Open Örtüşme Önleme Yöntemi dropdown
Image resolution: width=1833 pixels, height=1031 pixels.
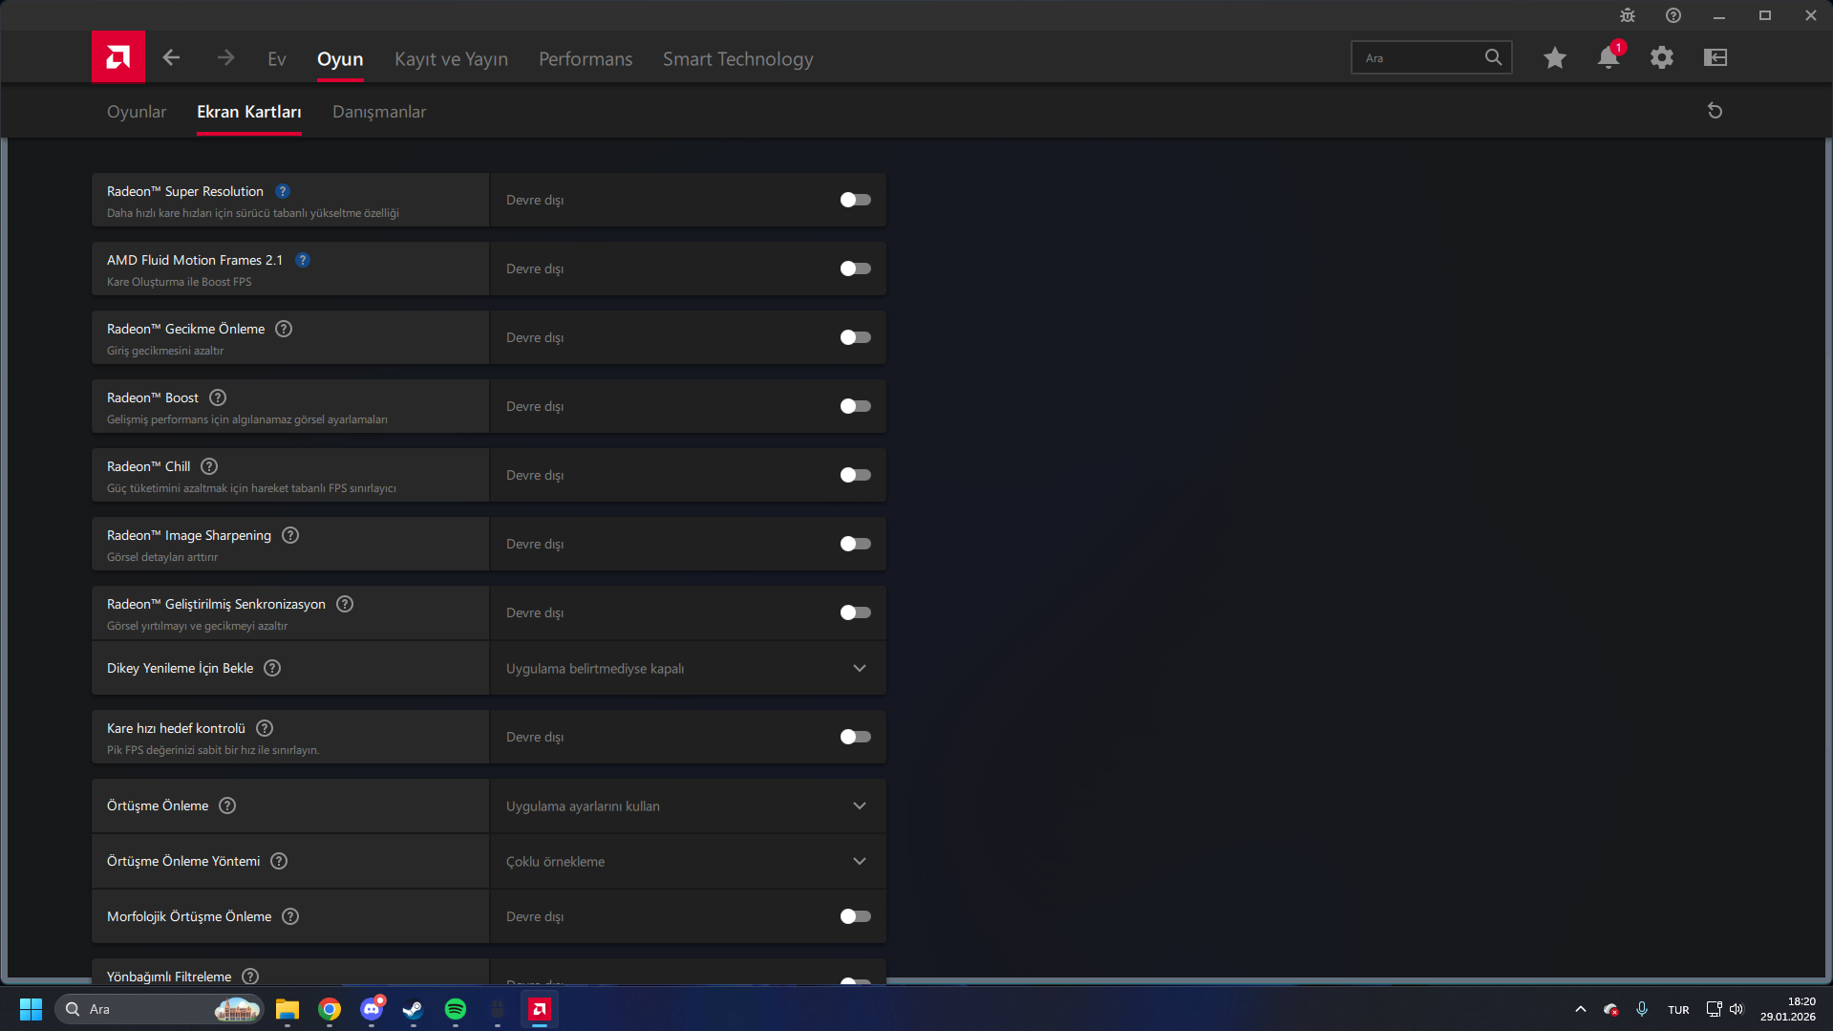pos(688,861)
